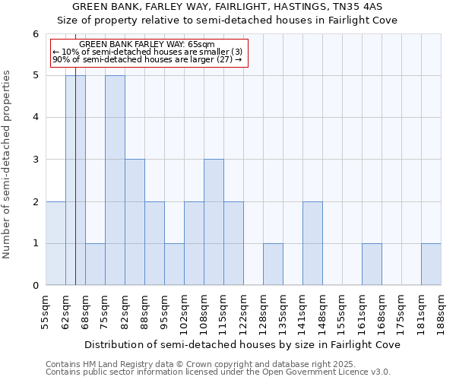This screenshot has height=380, width=456.
Task: Click the x-axis tick label '55sqm'
Action: (45, 312)
